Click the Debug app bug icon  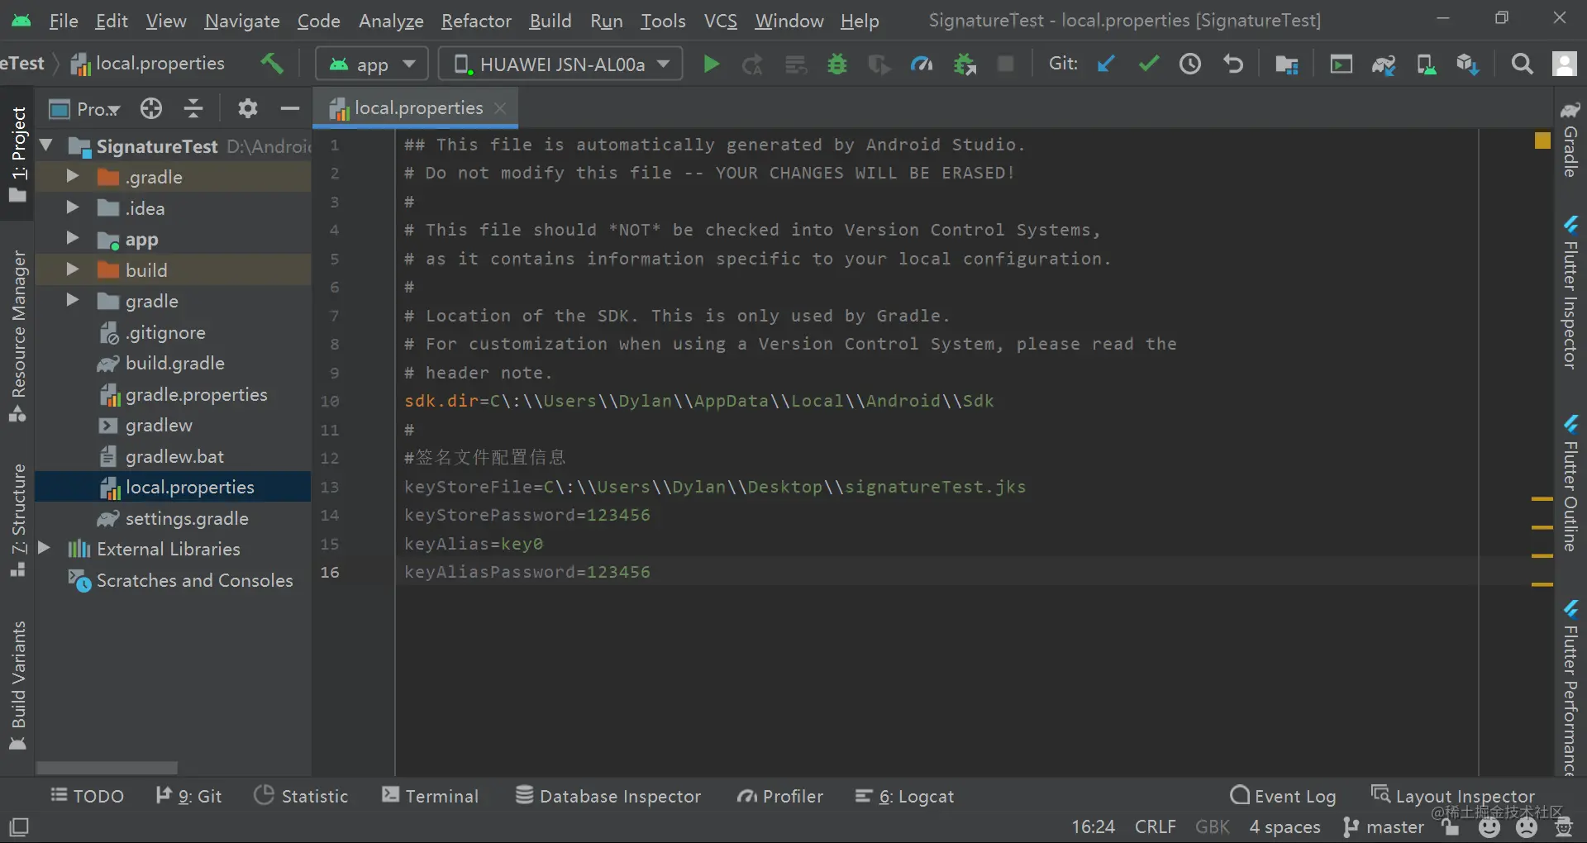837,64
